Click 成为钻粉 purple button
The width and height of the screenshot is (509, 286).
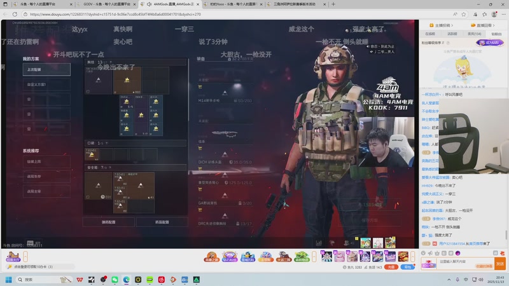pyautogui.click(x=490, y=43)
